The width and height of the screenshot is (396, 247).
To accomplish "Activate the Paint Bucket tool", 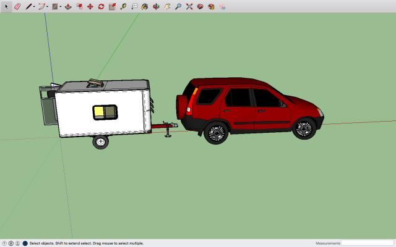I will point(145,7).
